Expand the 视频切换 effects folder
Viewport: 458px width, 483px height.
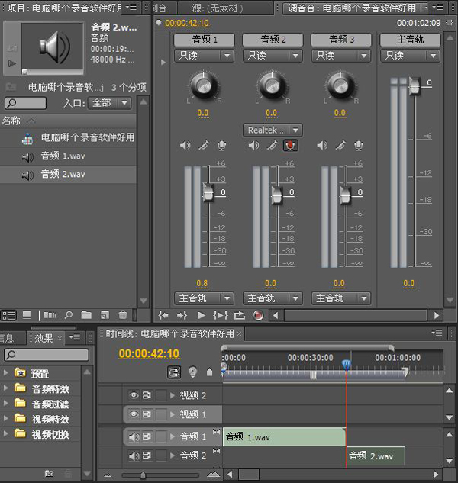pyautogui.click(x=5, y=433)
